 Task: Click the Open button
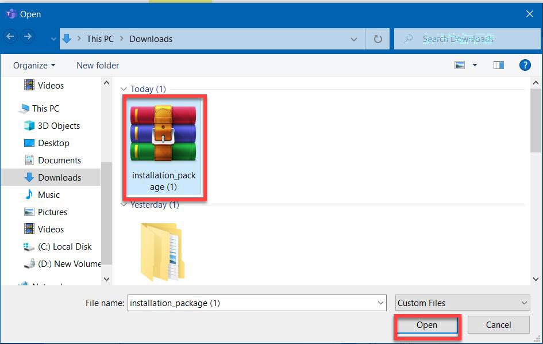pyautogui.click(x=427, y=325)
